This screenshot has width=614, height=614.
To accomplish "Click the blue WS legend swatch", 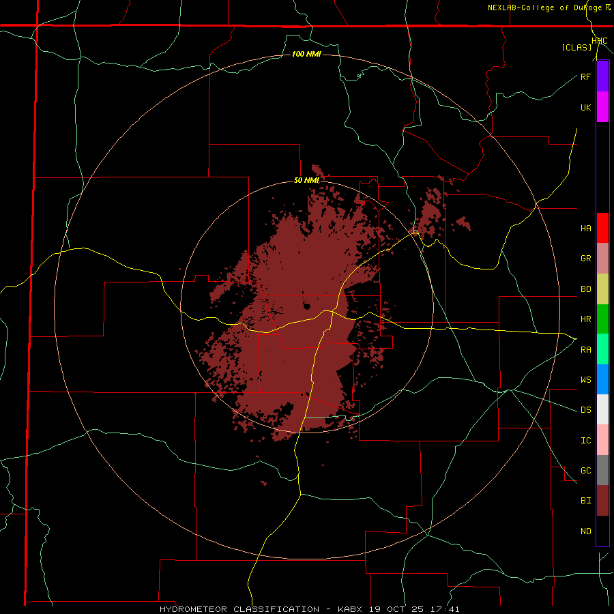I will [602, 379].
